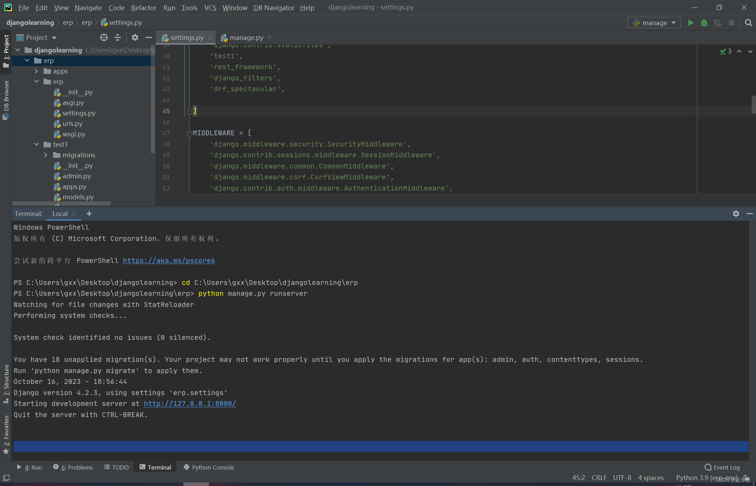
Task: Open the Debug tool icon
Action: click(x=704, y=23)
